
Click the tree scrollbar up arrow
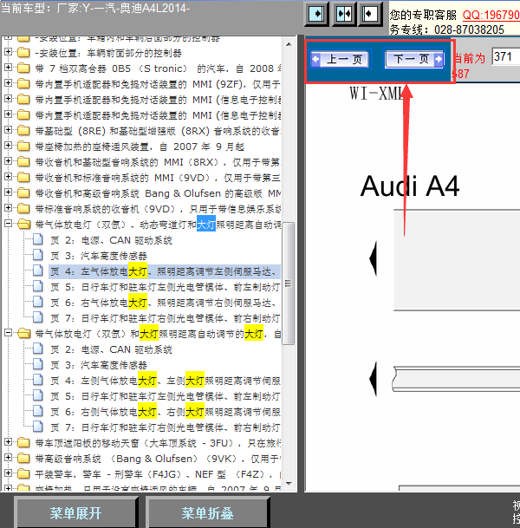click(x=289, y=44)
